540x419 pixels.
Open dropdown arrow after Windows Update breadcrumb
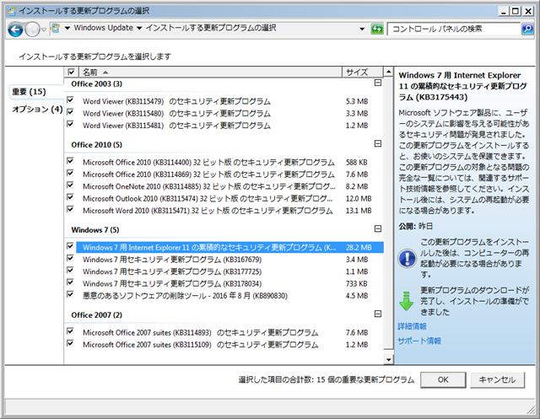[x=139, y=28]
